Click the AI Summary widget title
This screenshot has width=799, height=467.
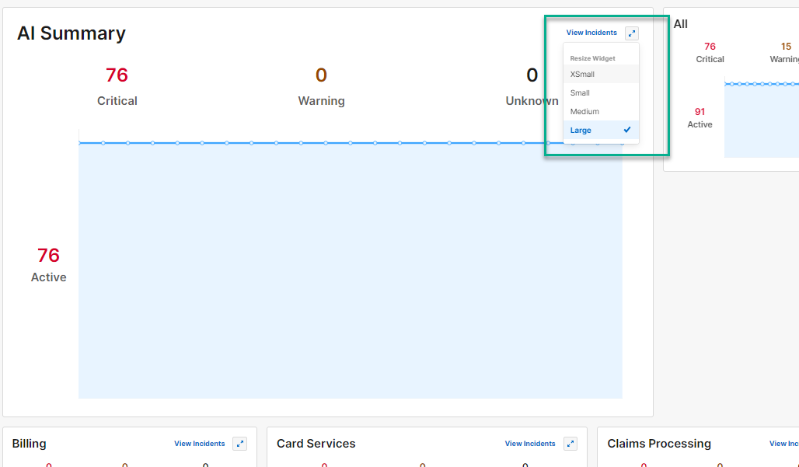[71, 33]
